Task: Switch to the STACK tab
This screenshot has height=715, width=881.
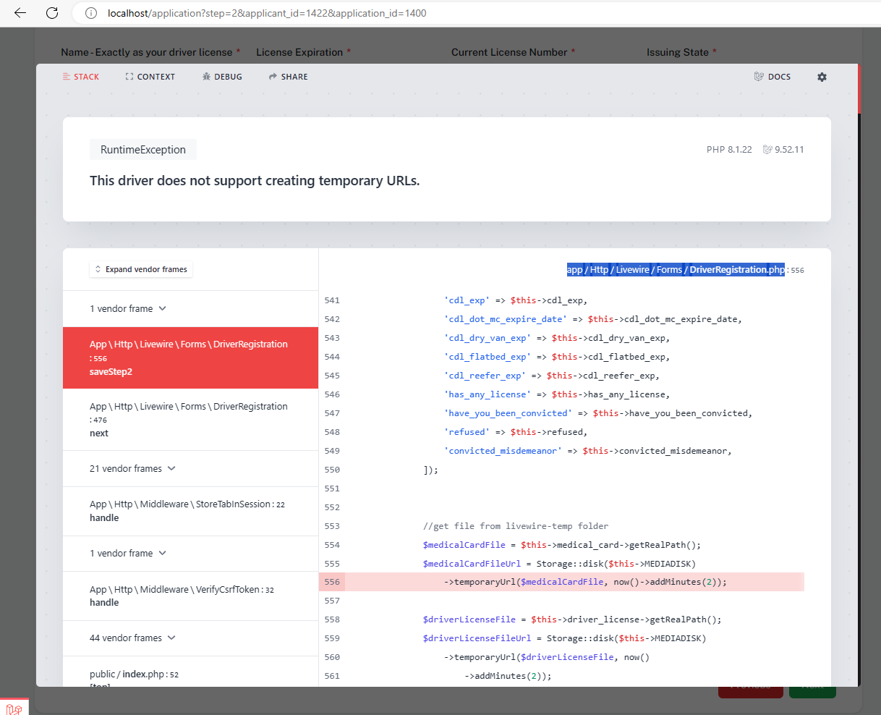Action: 81,77
